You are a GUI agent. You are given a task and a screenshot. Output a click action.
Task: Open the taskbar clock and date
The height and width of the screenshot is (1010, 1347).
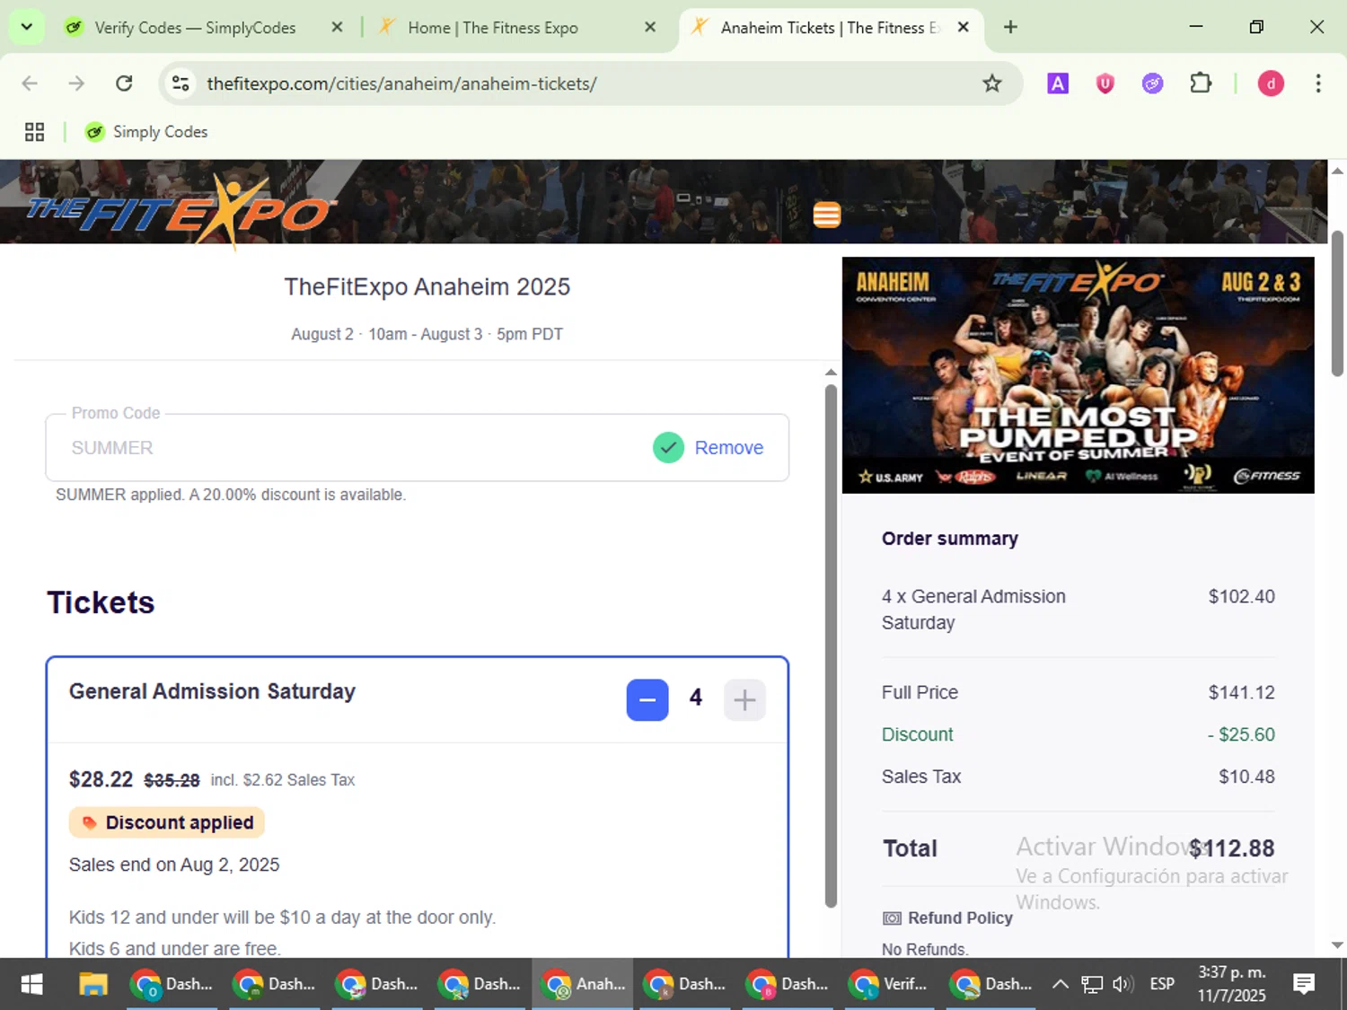(x=1231, y=984)
